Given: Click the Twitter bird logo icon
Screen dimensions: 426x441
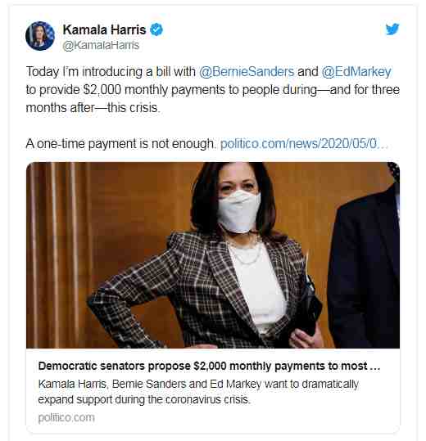Looking at the screenshot, I should click(392, 29).
